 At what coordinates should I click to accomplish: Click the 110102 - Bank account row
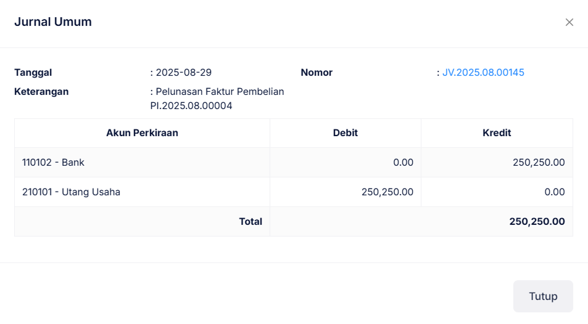(53, 163)
